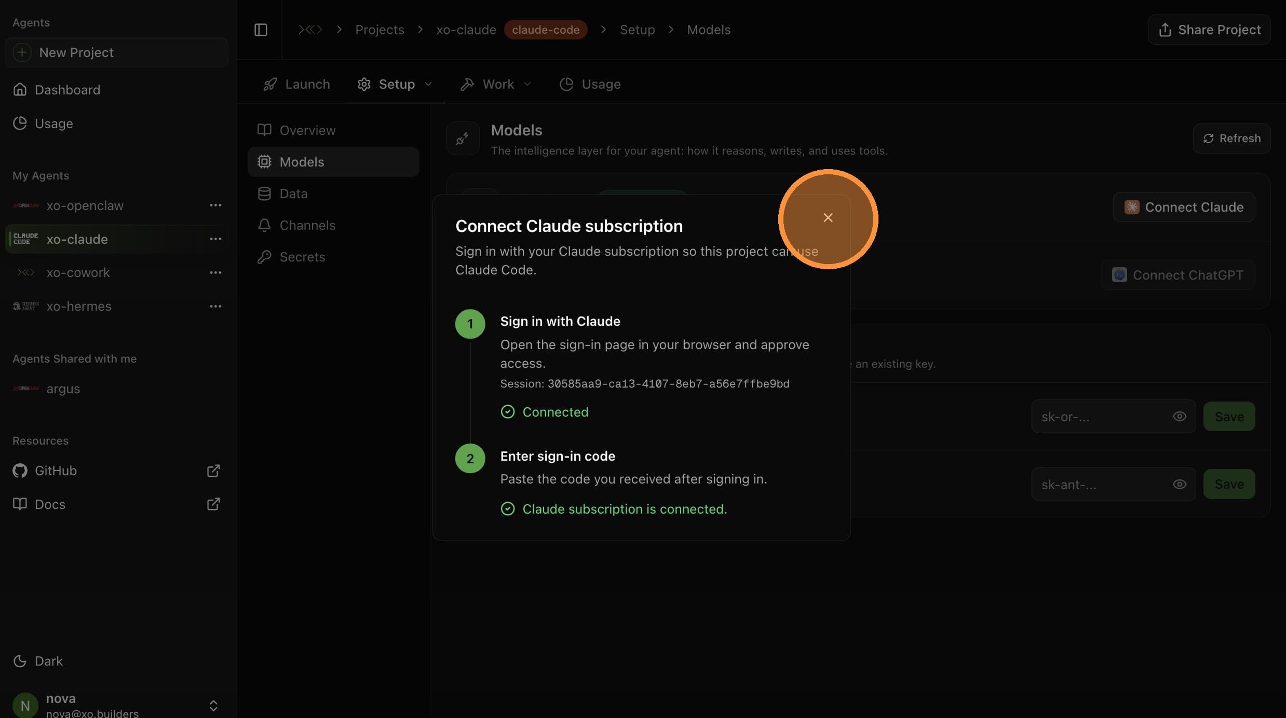The width and height of the screenshot is (1286, 718).
Task: Open xo-claude more options menu
Action: pos(215,239)
